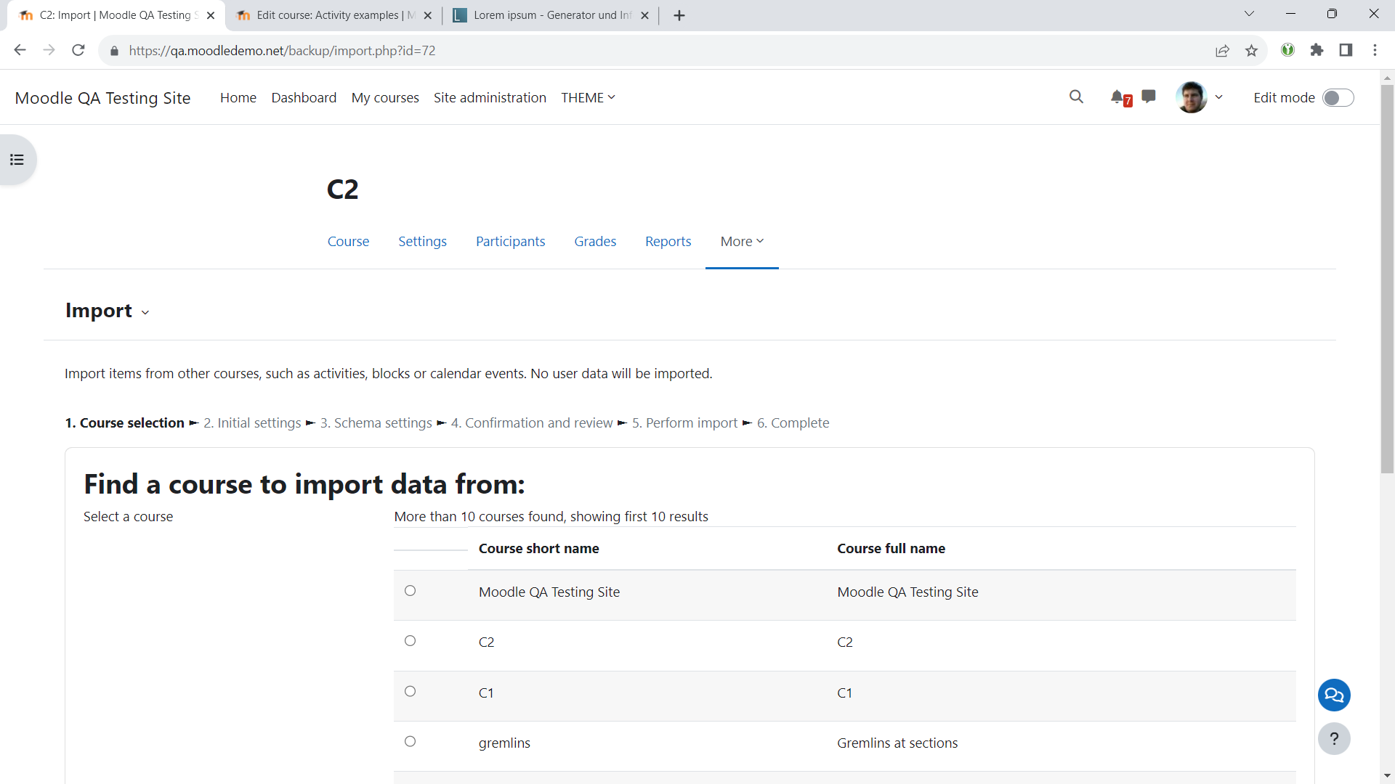Click the '2. Initial settings' step text
The image size is (1395, 784).
coord(252,423)
